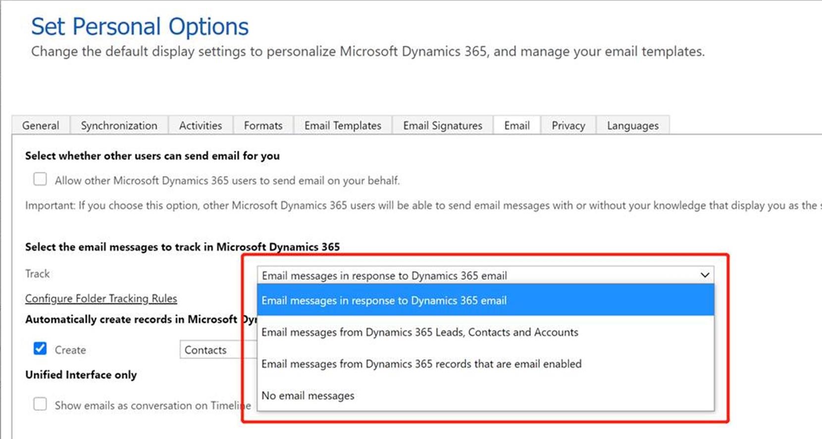Switch to Email Signatures tab
Viewport: 822px width, 439px height.
[x=443, y=125]
